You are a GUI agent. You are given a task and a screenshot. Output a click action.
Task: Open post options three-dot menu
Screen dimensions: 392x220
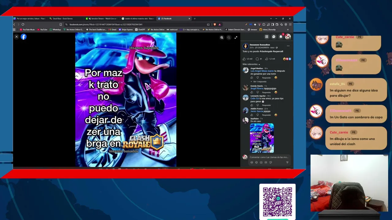pyautogui.click(x=288, y=46)
